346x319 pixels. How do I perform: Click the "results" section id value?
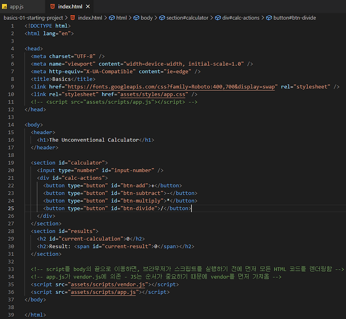click(82, 231)
